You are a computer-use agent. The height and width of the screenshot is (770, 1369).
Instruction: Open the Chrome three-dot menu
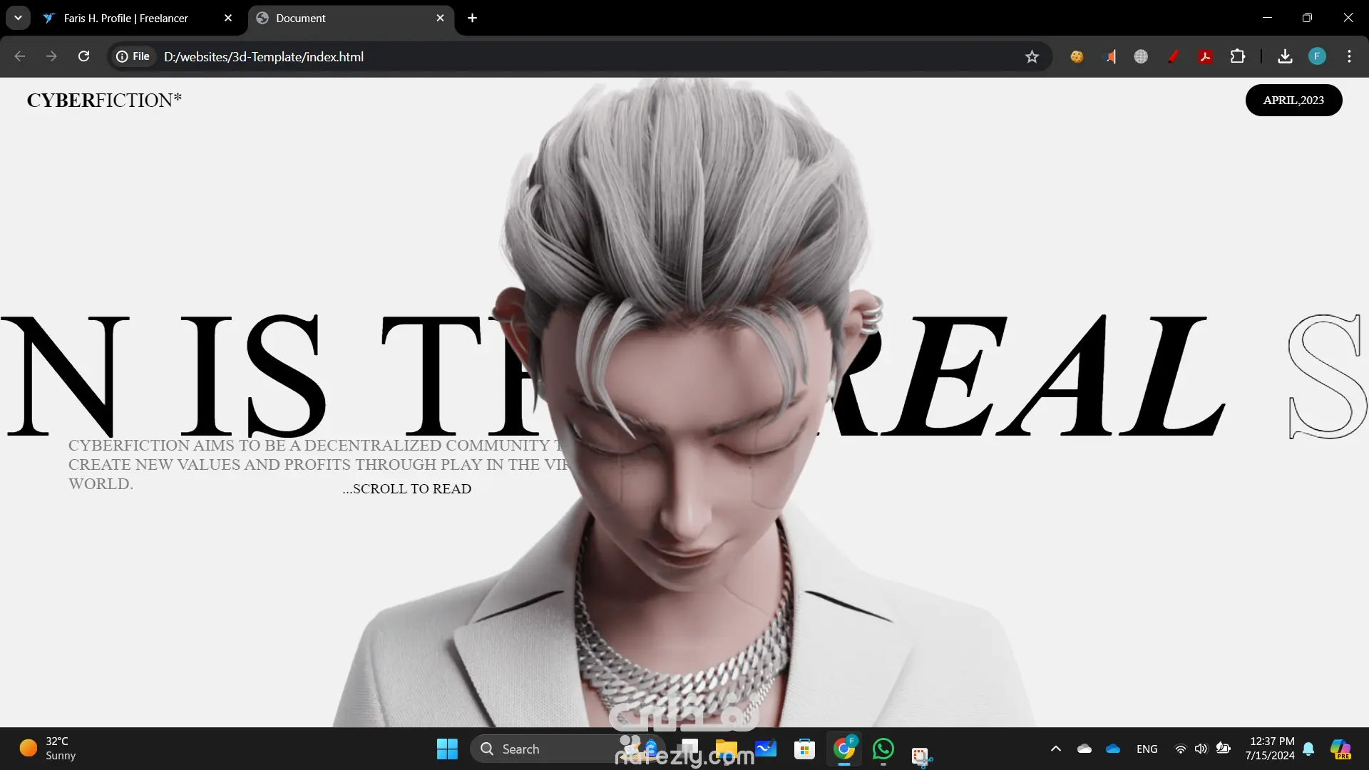[1349, 56]
